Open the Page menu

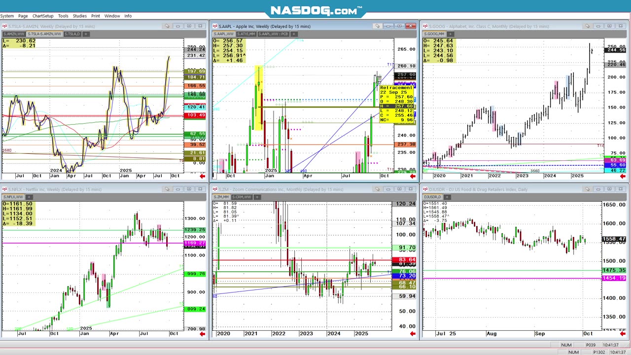pos(23,16)
